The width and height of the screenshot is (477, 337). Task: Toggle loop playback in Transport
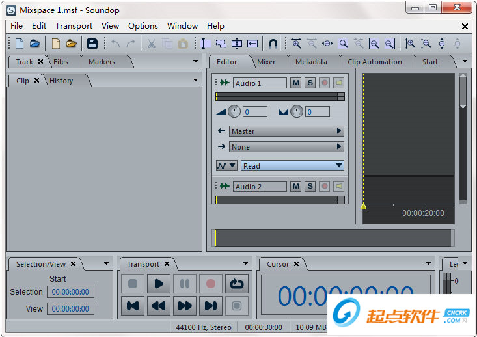point(236,284)
